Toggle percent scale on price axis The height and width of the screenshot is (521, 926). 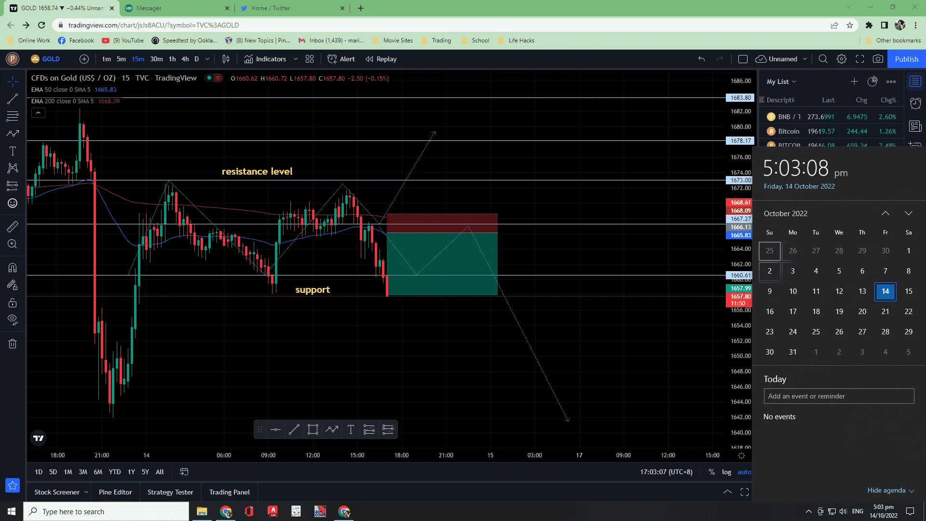coord(711,472)
